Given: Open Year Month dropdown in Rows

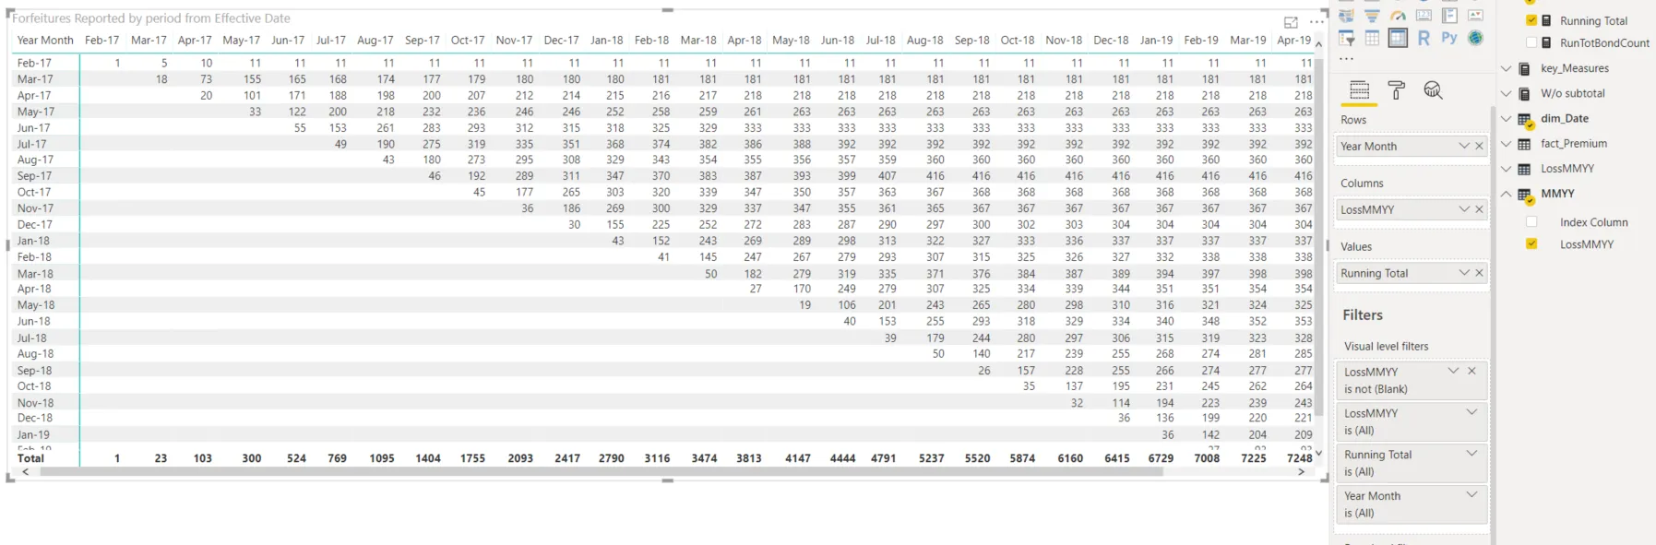Looking at the screenshot, I should coord(1463,146).
